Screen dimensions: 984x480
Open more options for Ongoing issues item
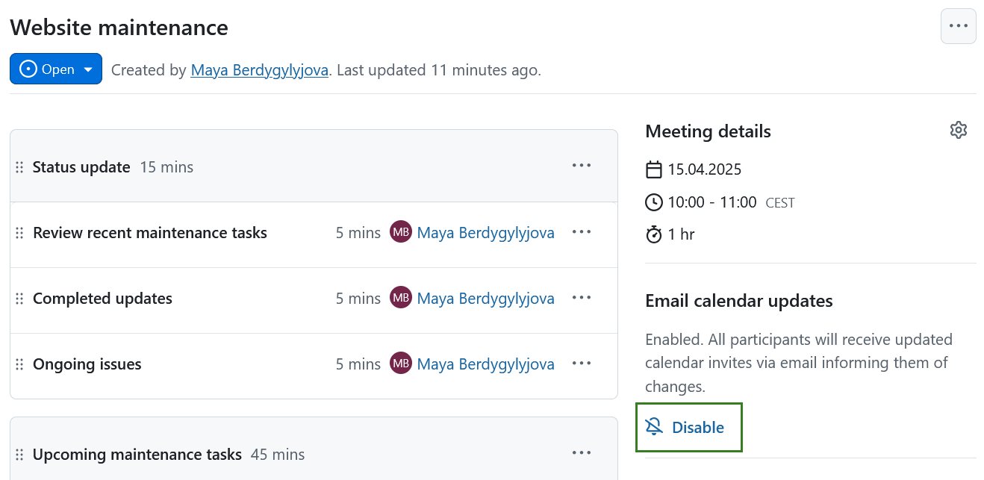pos(582,364)
